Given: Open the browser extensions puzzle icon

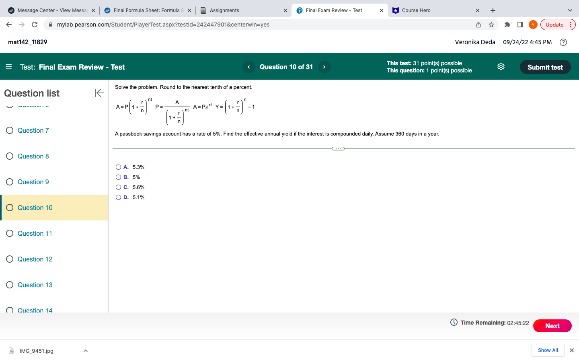Looking at the screenshot, I should [507, 25].
